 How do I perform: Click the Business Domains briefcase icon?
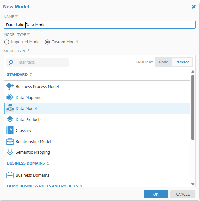[10, 175]
